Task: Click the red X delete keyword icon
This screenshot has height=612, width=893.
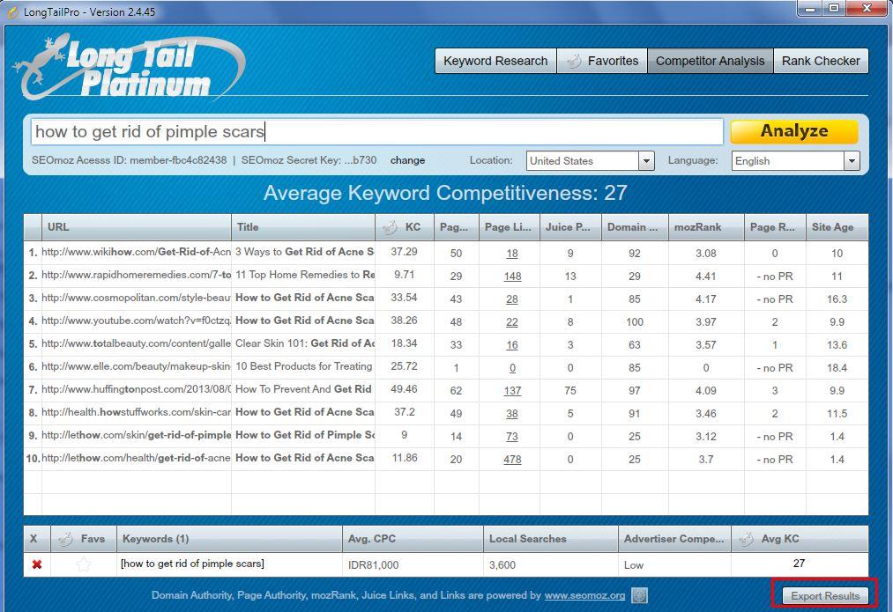Action: 36,564
